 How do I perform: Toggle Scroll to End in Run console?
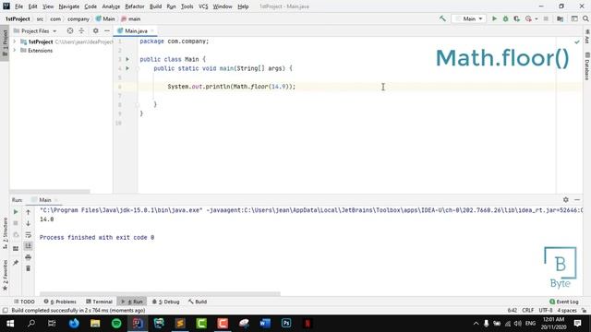(x=28, y=246)
